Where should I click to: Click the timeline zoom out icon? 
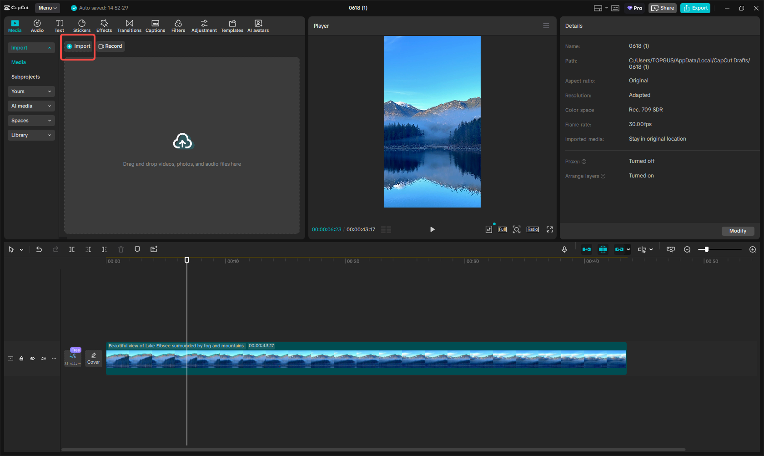point(687,249)
